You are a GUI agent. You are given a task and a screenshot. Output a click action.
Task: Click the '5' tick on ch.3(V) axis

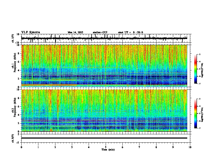[x=19, y=134]
